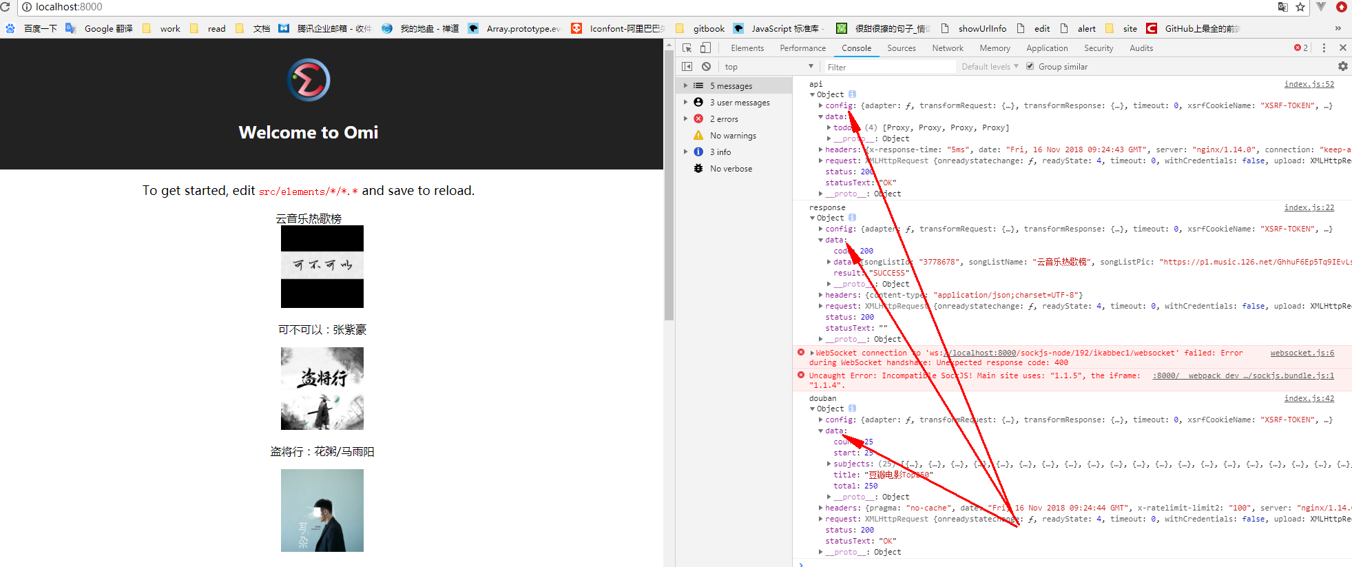Click the translate page icon in address bar

pos(1282,7)
